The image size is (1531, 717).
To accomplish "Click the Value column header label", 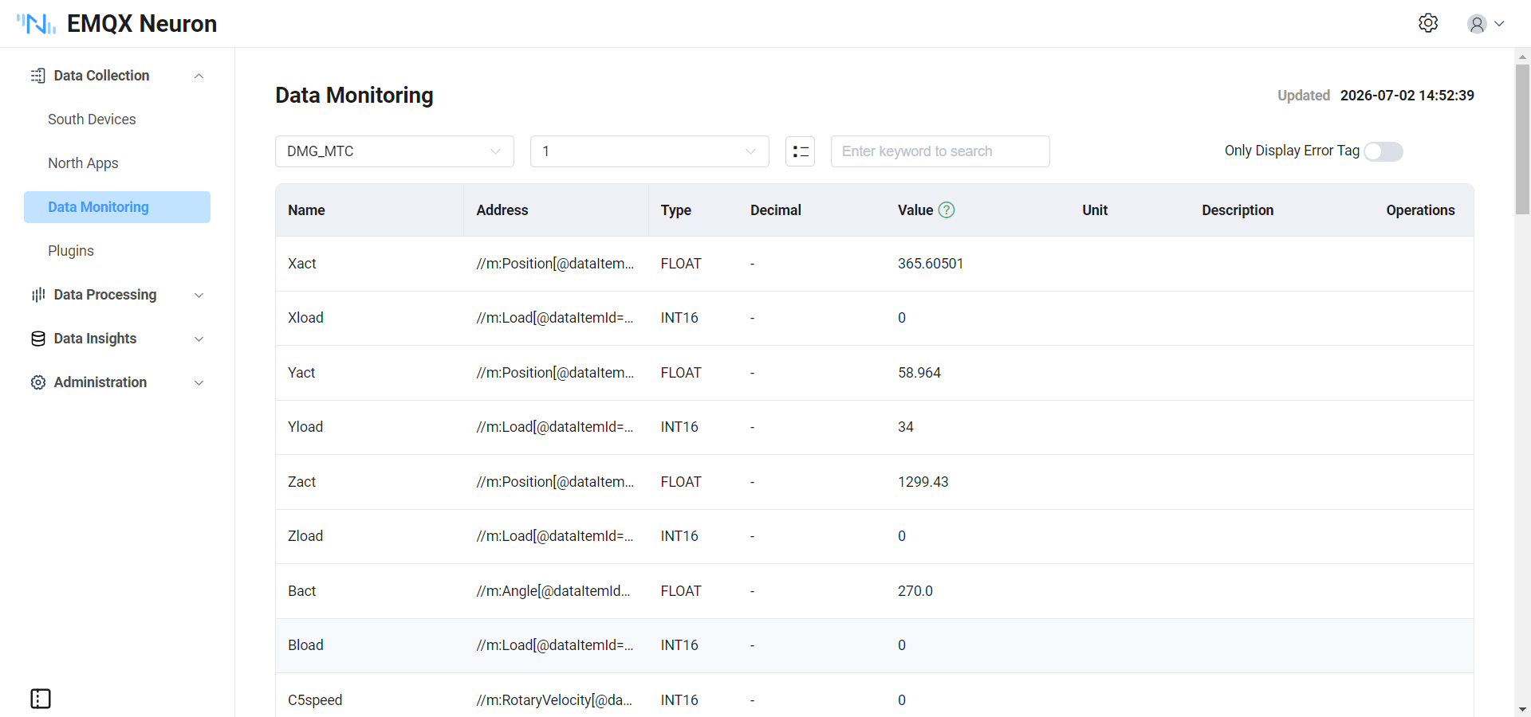I will (915, 210).
